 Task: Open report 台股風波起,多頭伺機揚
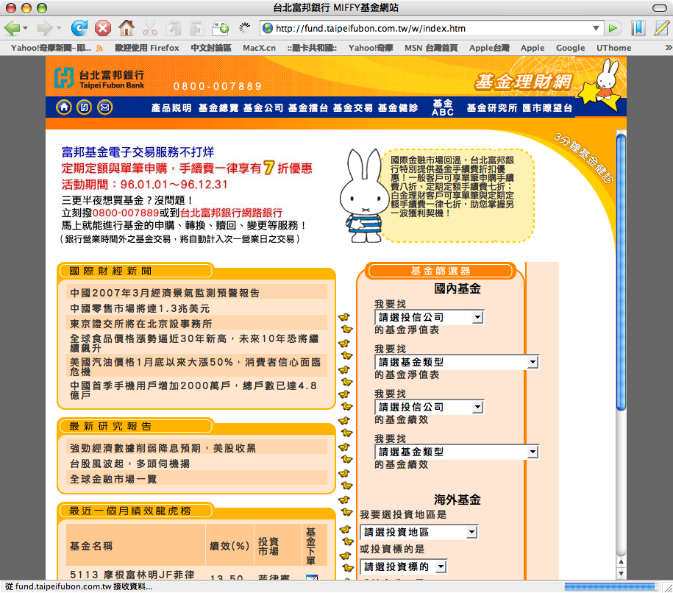[129, 464]
